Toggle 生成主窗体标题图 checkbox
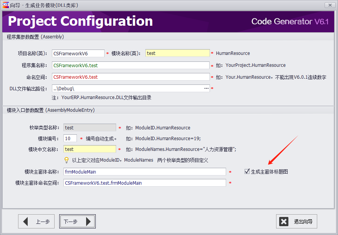 click(x=247, y=172)
